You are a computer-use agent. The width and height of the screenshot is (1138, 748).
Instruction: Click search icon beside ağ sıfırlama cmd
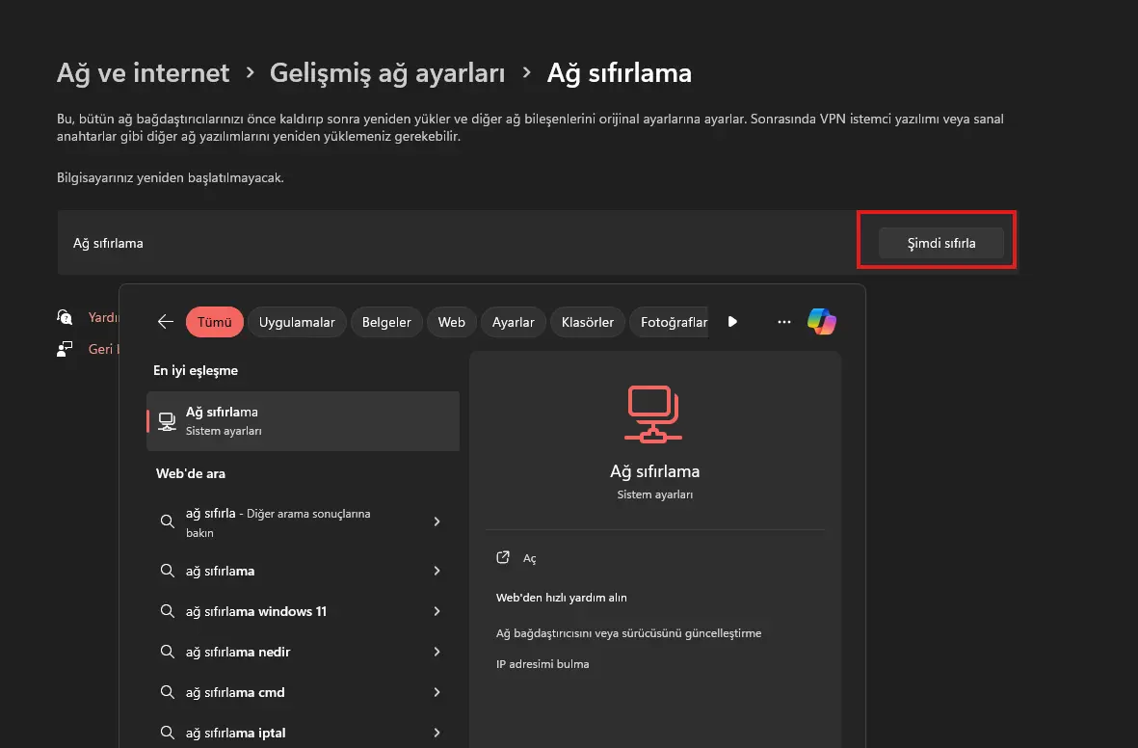(167, 692)
